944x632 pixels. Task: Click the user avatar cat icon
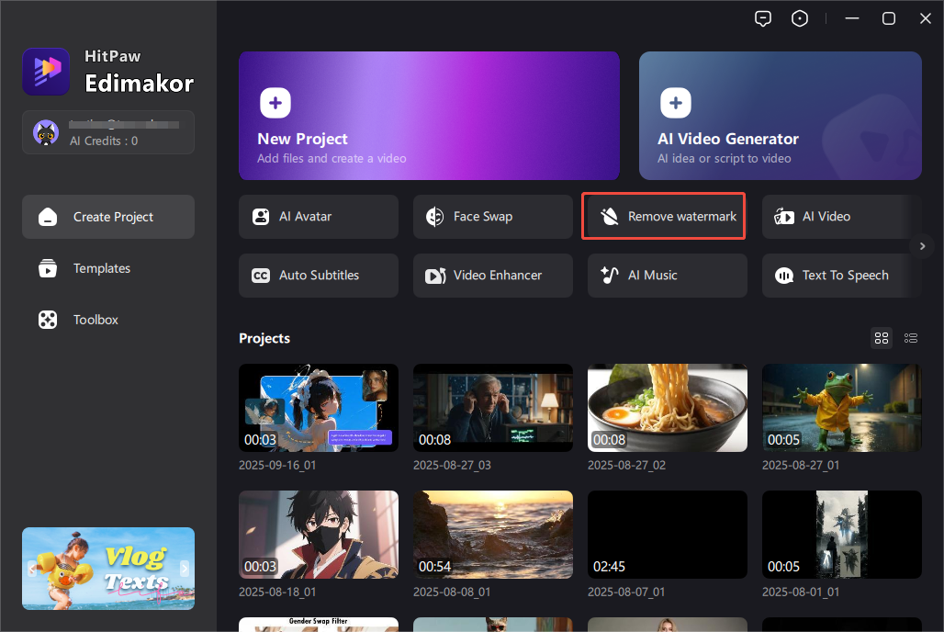(46, 132)
